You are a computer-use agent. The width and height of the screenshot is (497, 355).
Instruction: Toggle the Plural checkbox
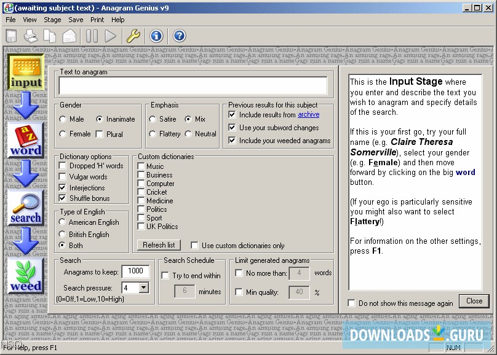pyautogui.click(x=99, y=135)
